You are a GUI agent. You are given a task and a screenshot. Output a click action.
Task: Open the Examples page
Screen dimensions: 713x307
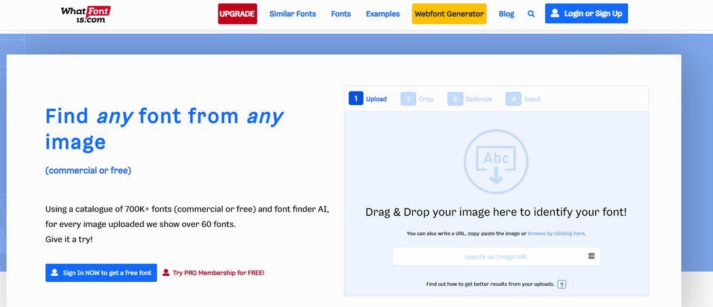(x=383, y=14)
